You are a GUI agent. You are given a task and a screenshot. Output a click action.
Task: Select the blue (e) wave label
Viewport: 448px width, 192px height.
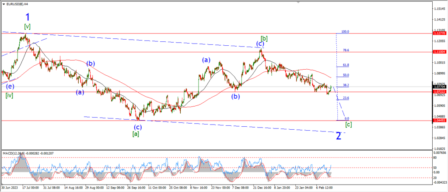point(9,86)
